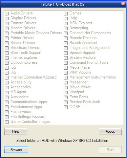Check the OOBE checkbox
Image resolution: width=127 pixels, height=158 pixels.
[x=66, y=107]
